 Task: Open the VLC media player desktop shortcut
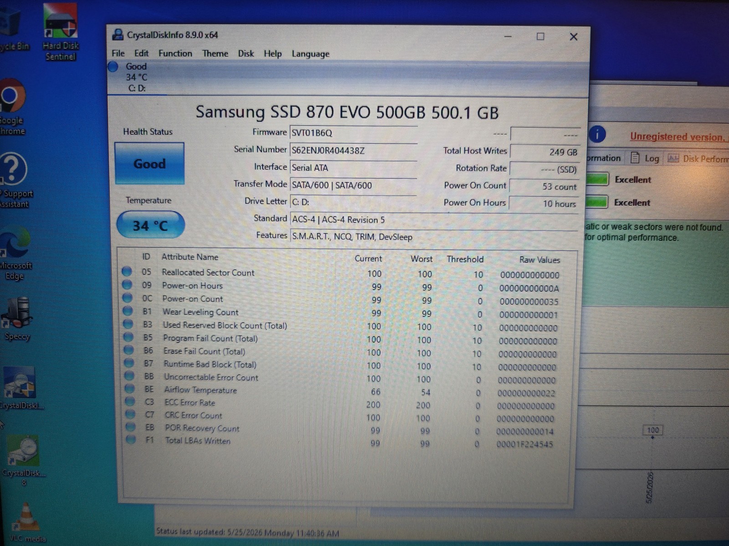point(27,522)
